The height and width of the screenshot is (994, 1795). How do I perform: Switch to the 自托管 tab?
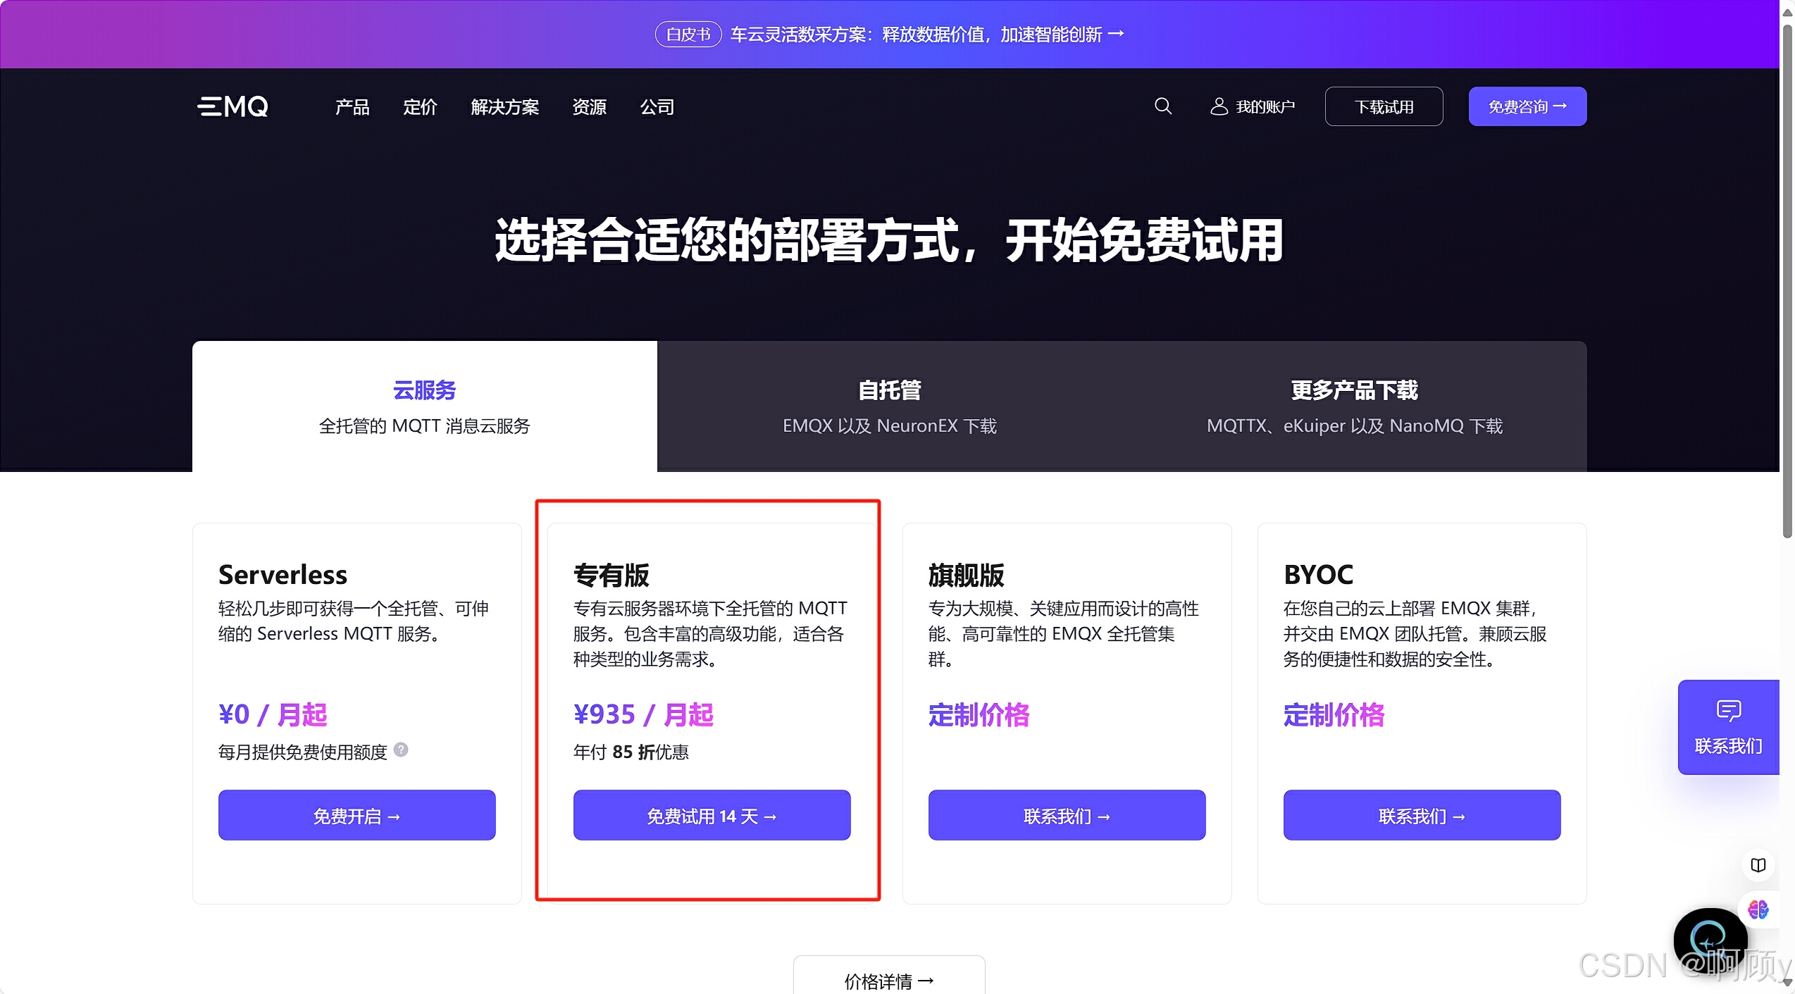pyautogui.click(x=889, y=406)
